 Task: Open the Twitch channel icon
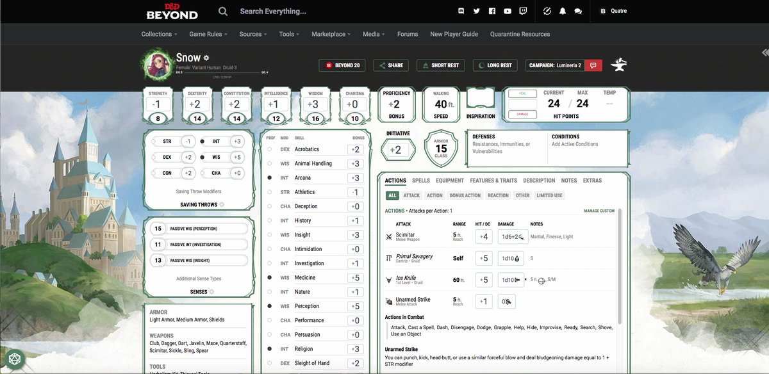[523, 11]
